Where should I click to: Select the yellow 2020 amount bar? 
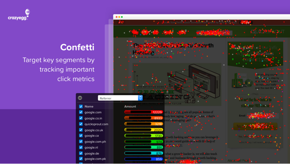(x=144, y=130)
